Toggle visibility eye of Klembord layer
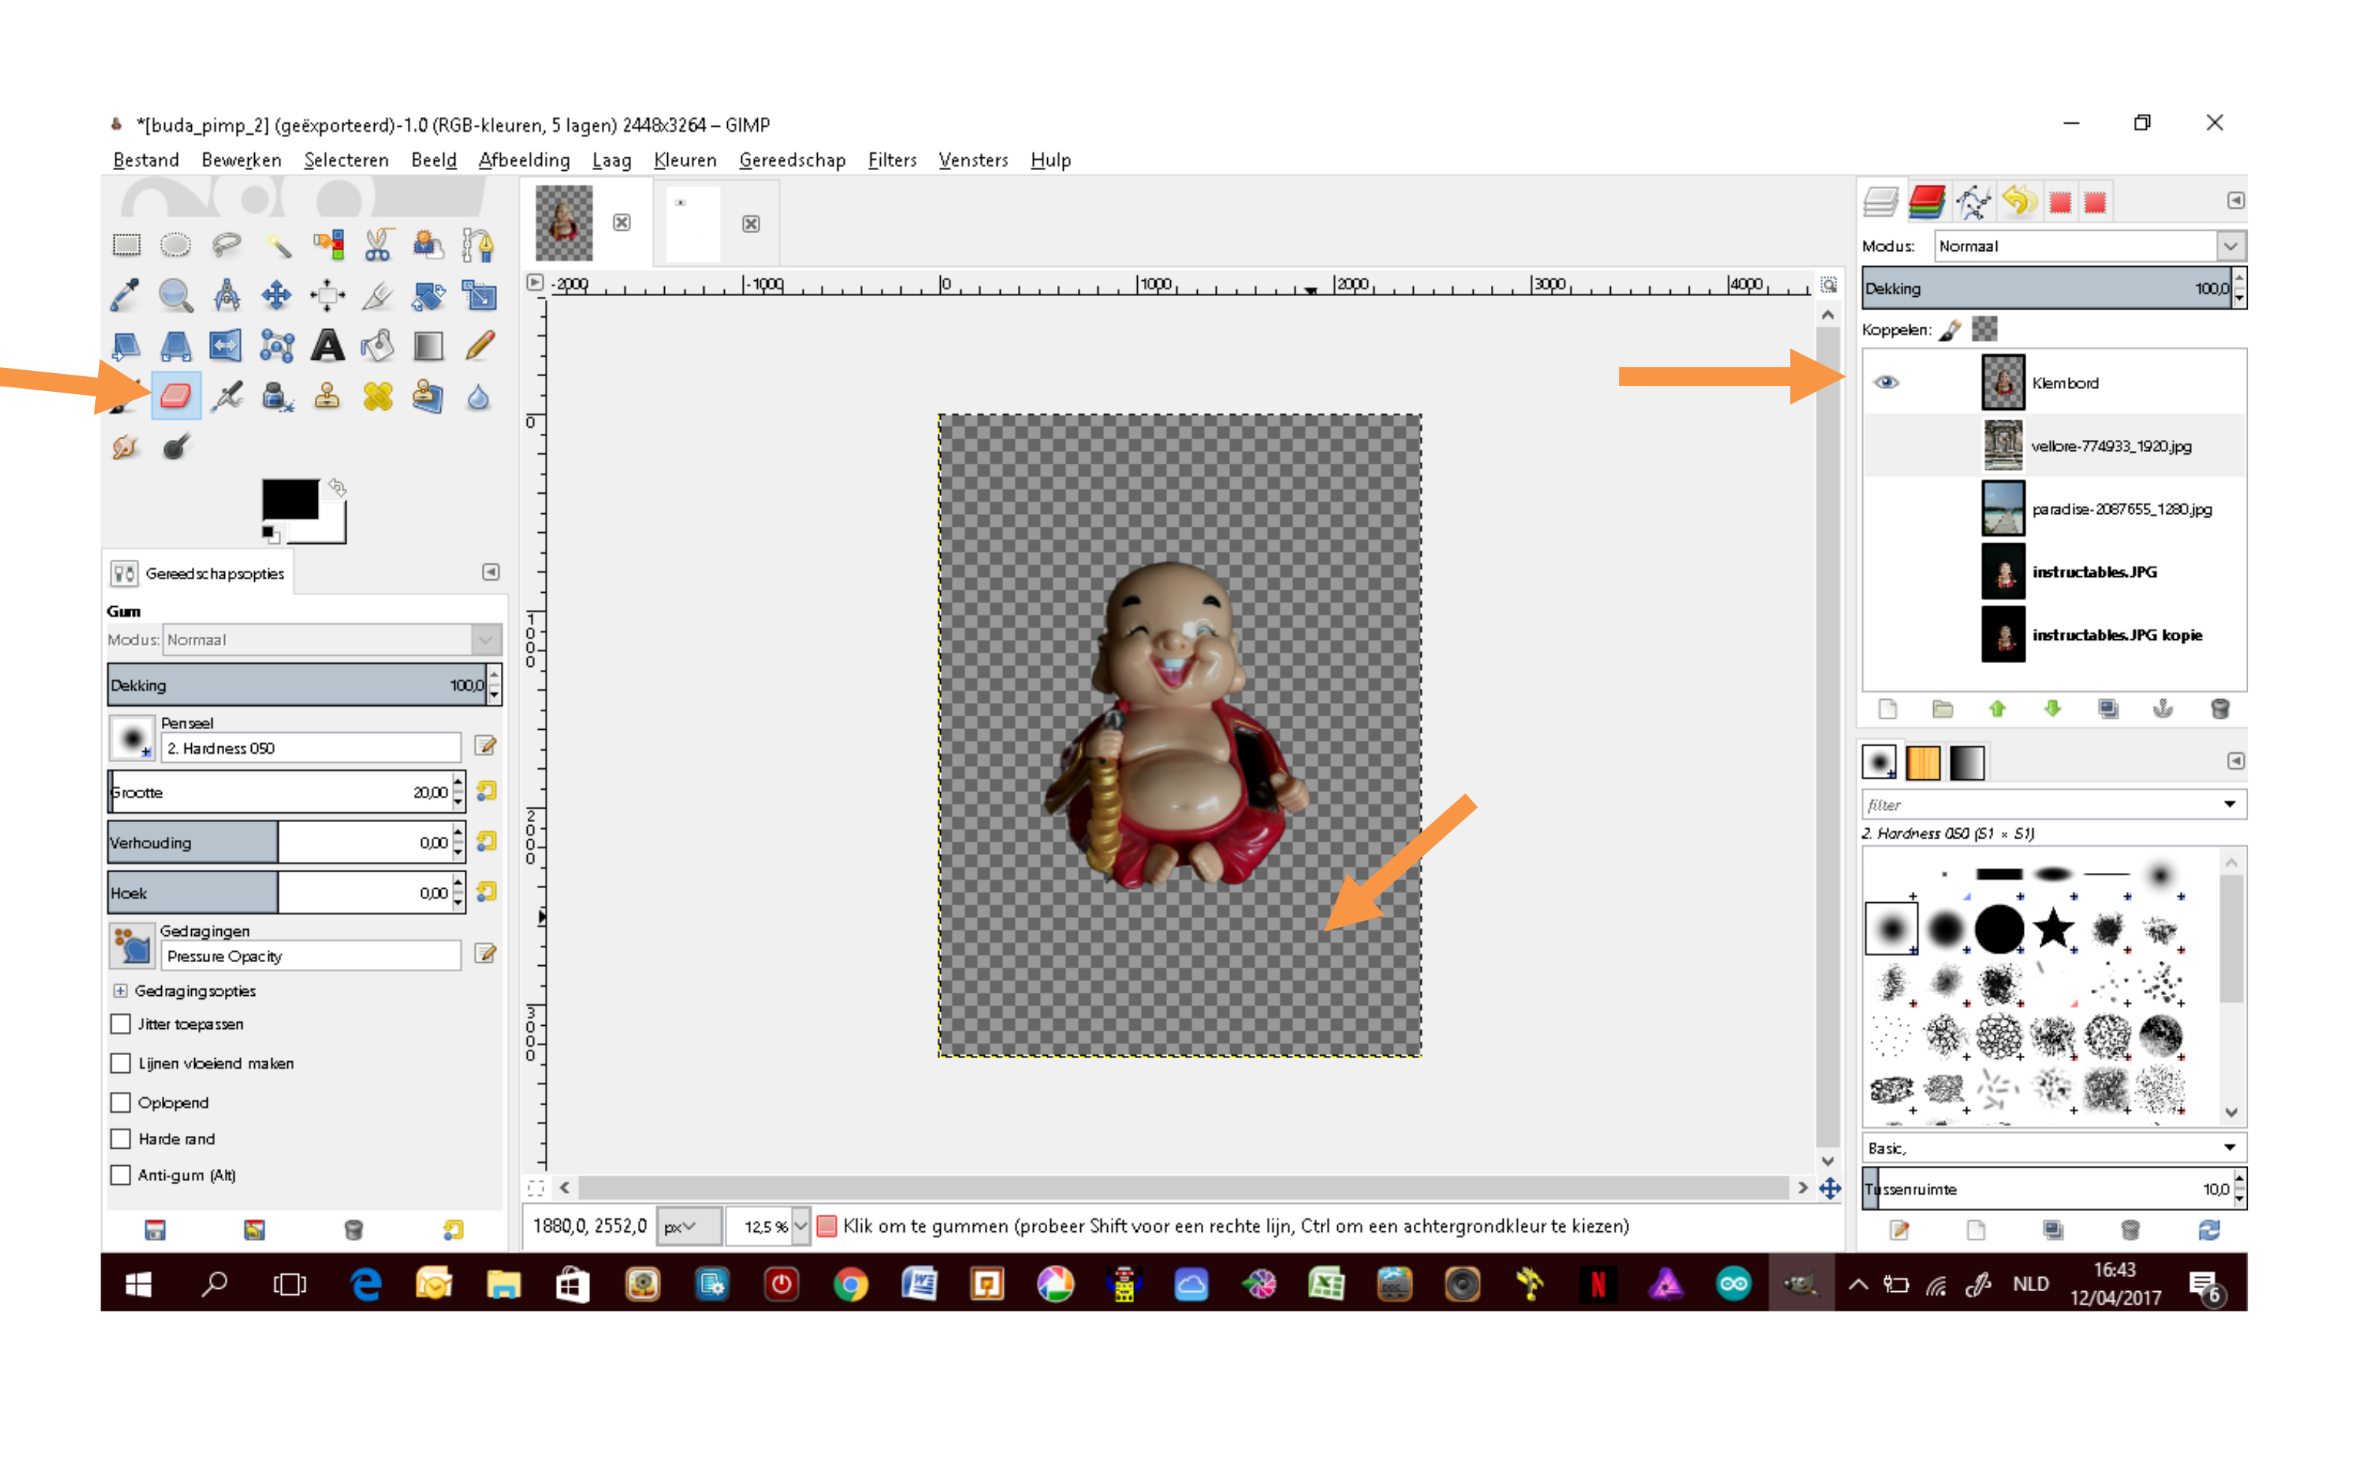This screenshot has height=1468, width=2377. 1886,381
